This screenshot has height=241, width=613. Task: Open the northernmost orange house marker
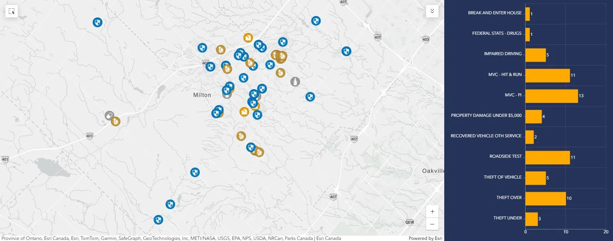(x=248, y=38)
